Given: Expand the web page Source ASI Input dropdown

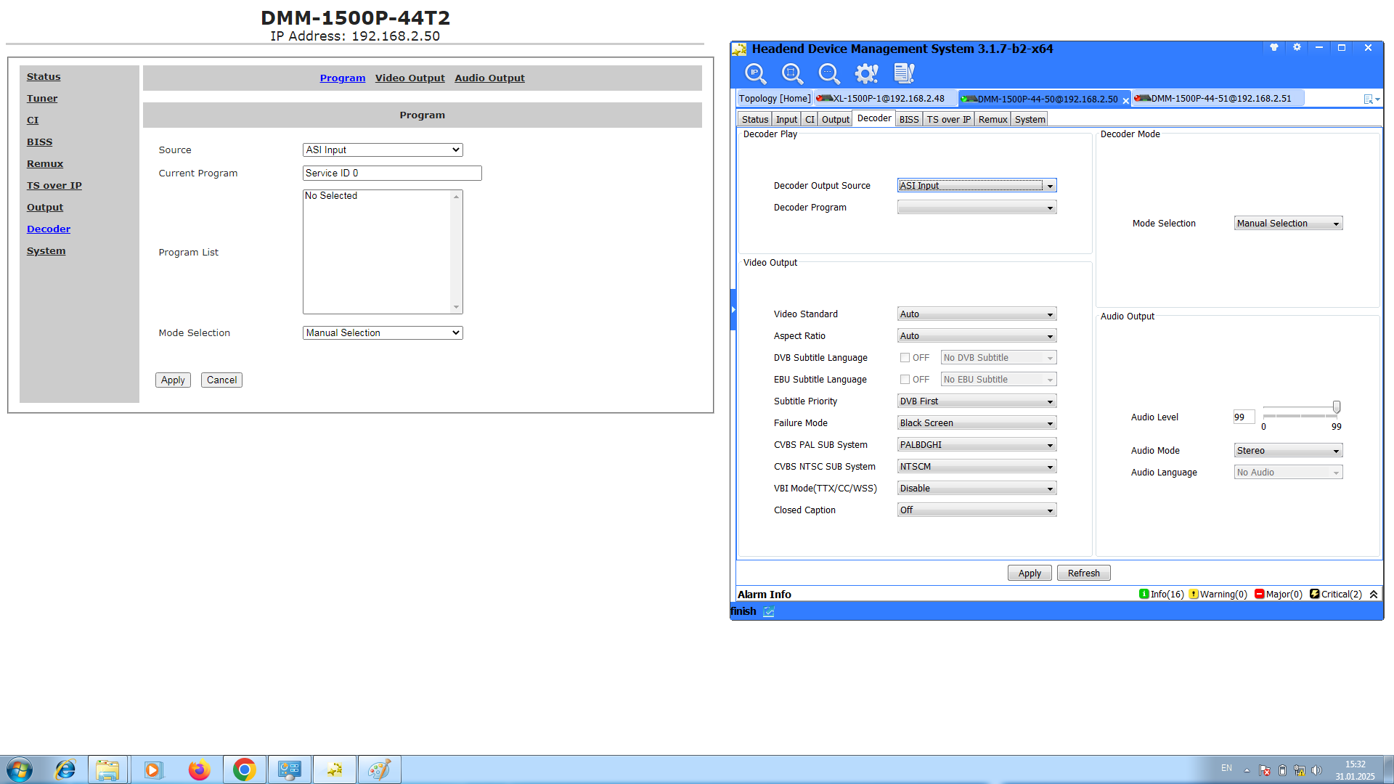Looking at the screenshot, I should [383, 150].
